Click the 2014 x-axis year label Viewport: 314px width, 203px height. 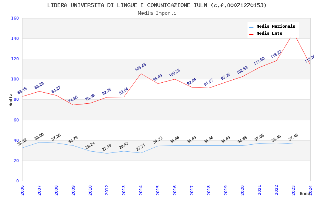tap(141, 190)
